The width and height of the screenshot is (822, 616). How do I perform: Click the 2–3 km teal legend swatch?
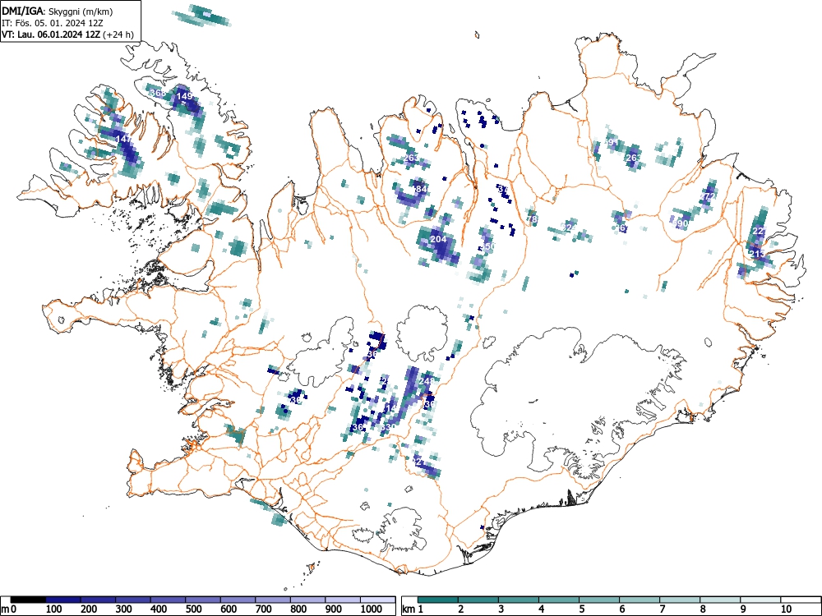click(x=478, y=600)
